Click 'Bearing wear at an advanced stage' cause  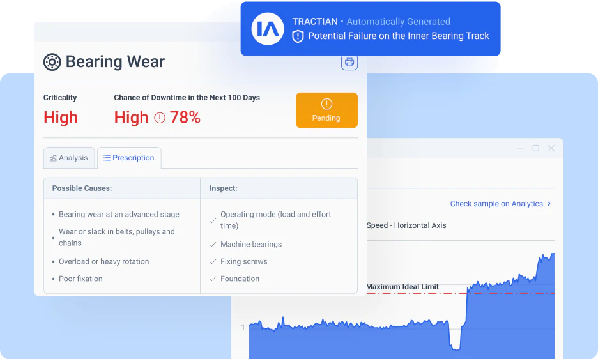click(119, 215)
